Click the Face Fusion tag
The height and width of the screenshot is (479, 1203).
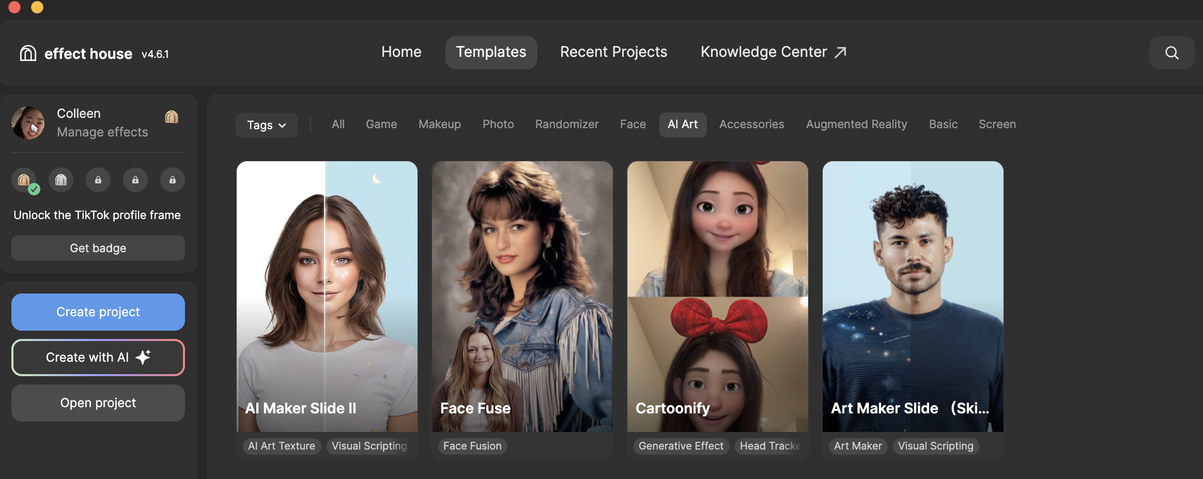[x=472, y=446]
